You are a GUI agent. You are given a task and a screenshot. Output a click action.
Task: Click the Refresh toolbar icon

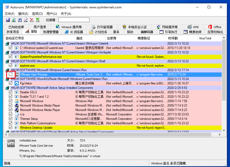[14, 20]
